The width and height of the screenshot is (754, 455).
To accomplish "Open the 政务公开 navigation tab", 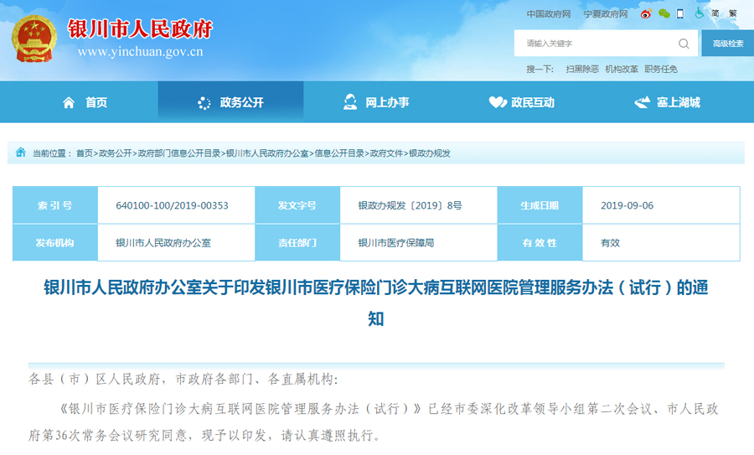I will point(230,102).
